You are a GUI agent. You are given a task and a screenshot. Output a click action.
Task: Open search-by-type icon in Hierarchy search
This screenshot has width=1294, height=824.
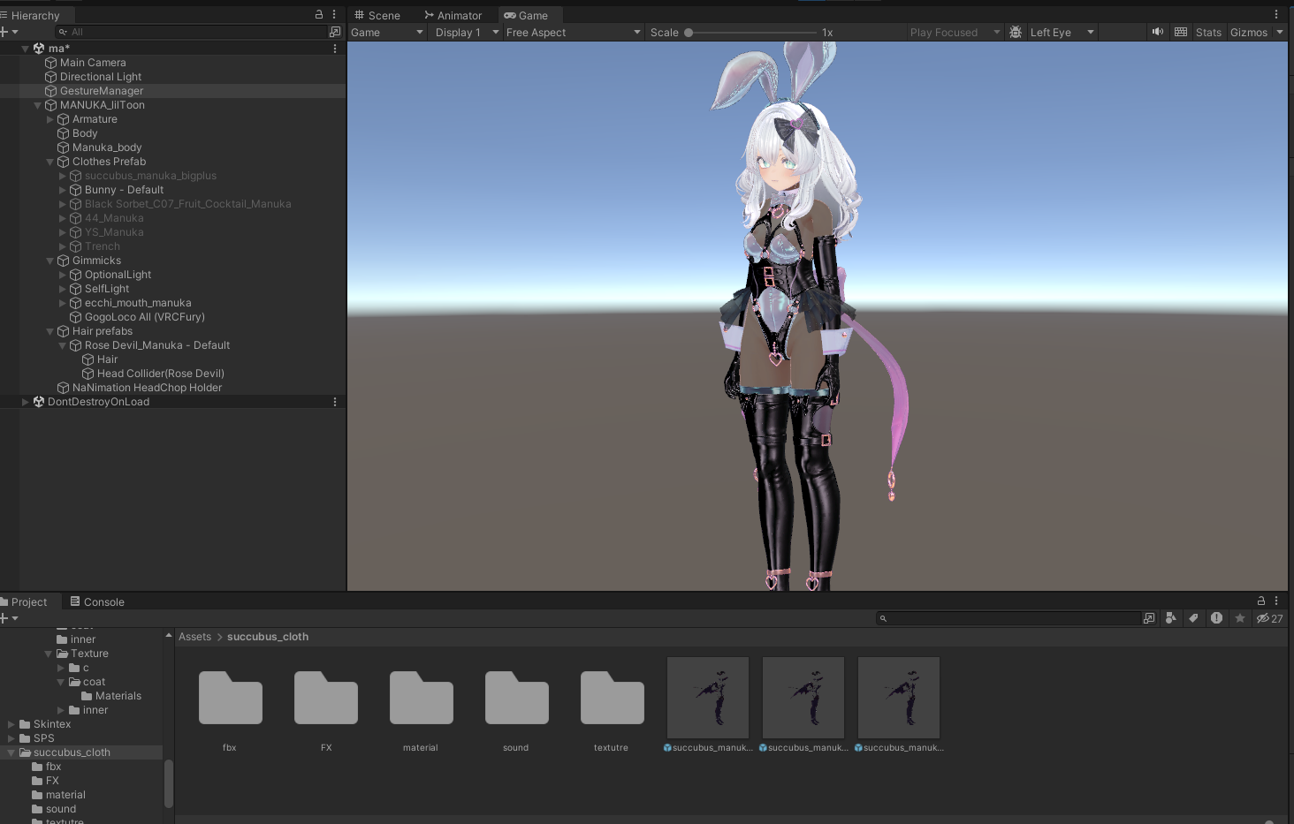coord(334,32)
